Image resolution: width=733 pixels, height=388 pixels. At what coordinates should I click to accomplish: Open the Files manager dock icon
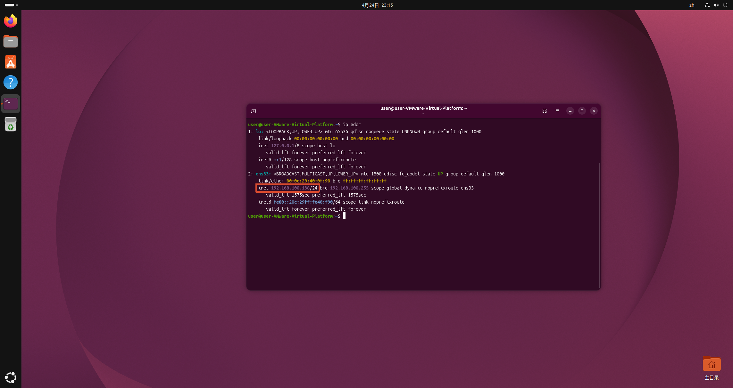[x=11, y=41]
